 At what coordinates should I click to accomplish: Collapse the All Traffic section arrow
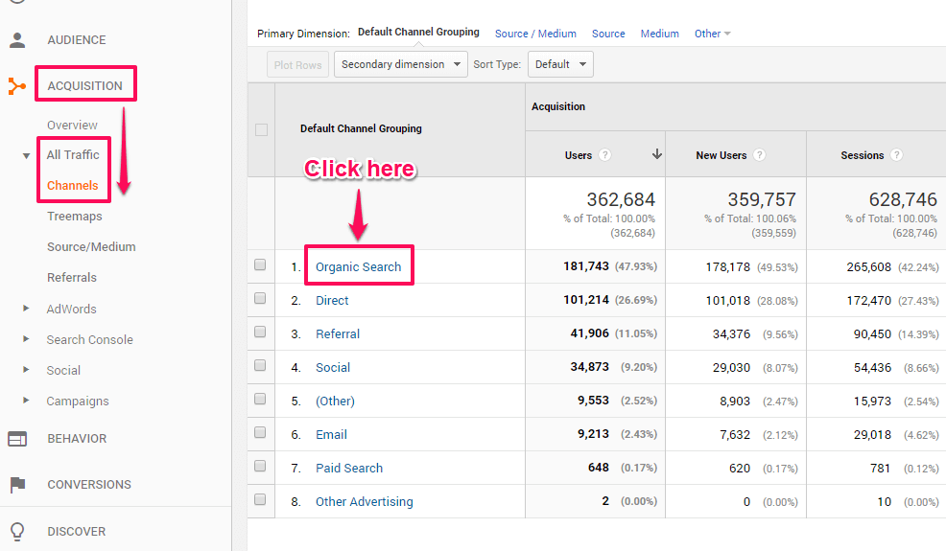[26, 155]
